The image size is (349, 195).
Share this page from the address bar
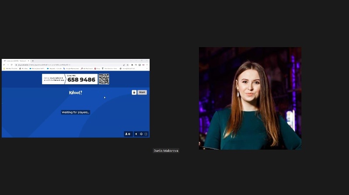(124, 65)
